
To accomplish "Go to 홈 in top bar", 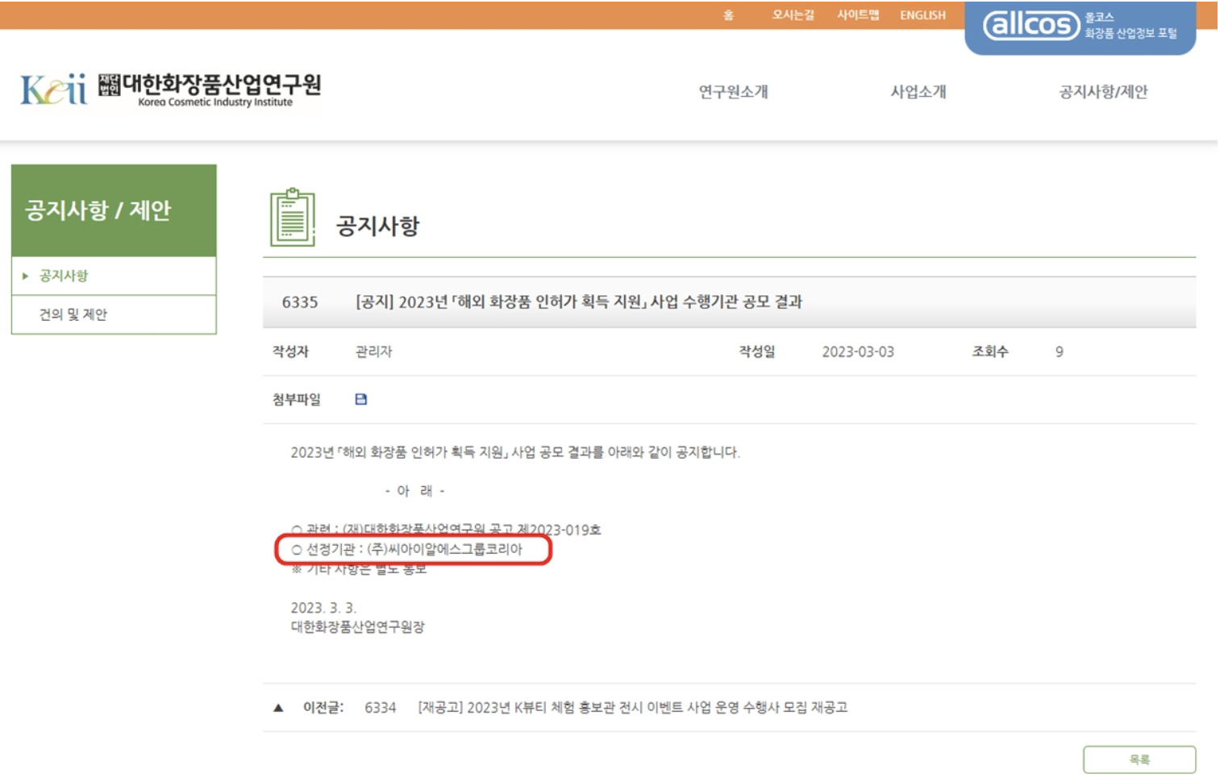I will 728,15.
